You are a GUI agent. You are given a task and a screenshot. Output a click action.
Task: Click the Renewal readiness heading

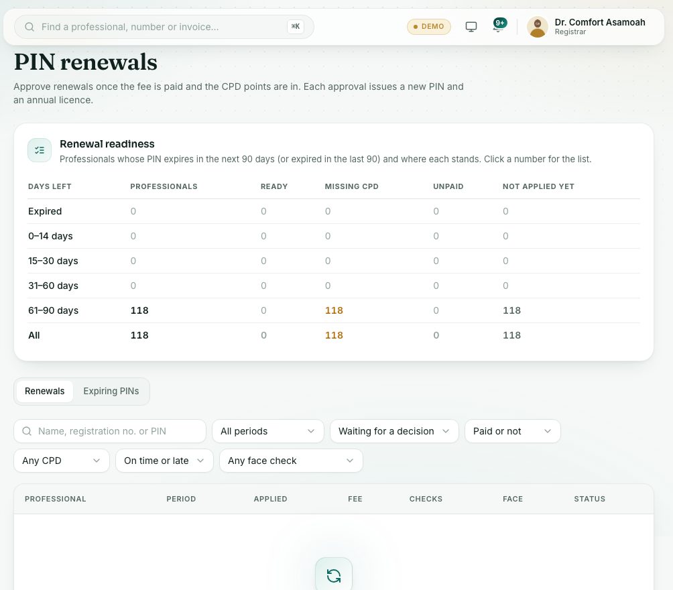click(x=107, y=144)
